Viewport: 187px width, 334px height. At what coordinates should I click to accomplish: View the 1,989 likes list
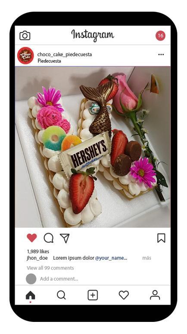38,251
